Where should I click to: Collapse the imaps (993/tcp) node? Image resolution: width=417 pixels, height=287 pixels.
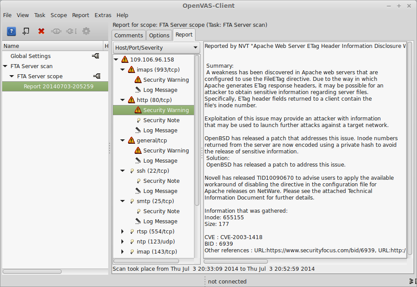coord(123,69)
